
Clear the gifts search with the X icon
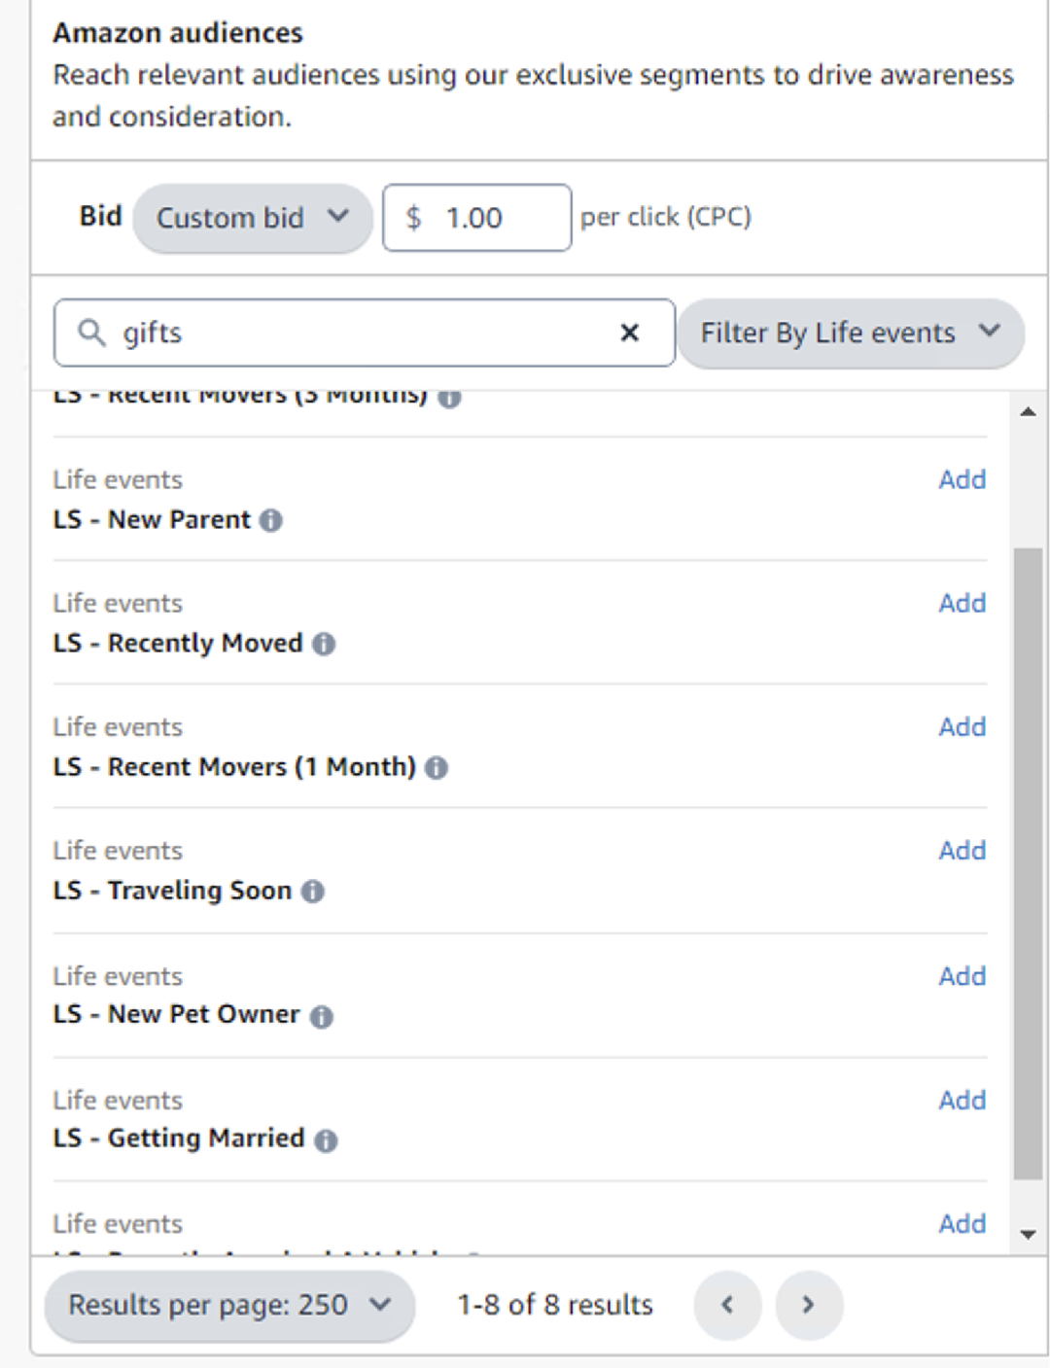[x=630, y=333]
